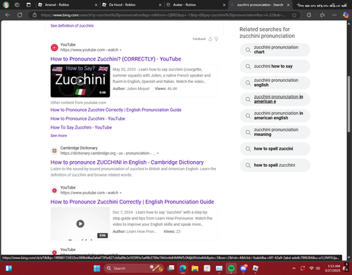The width and height of the screenshot is (352, 275).
Task: Open the Workspaces icon in Edge
Action: pyautogui.click(x=17, y=5)
